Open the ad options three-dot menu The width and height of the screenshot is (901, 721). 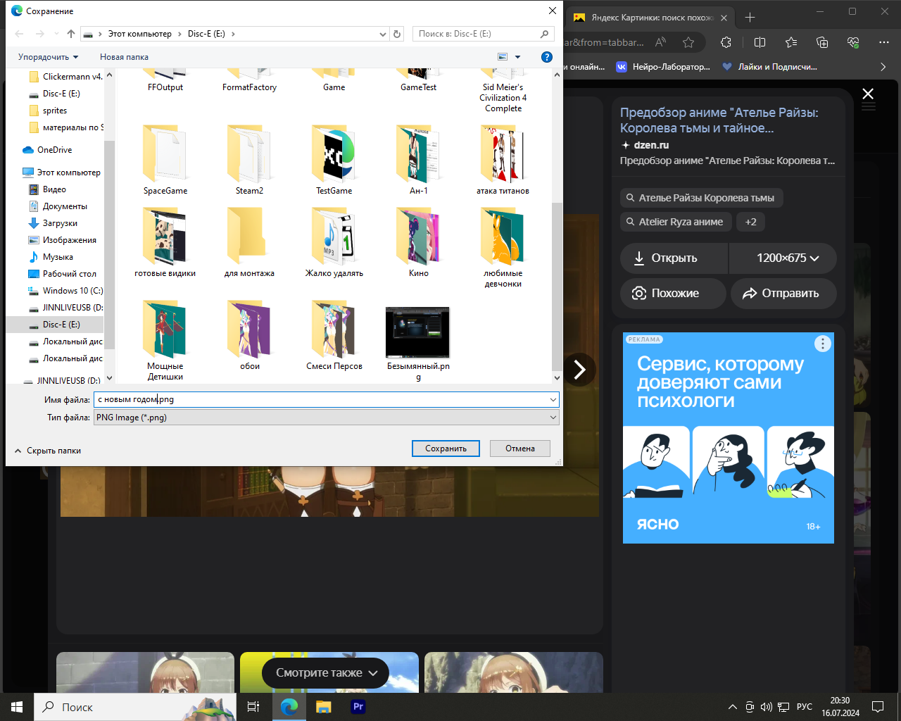pos(822,344)
